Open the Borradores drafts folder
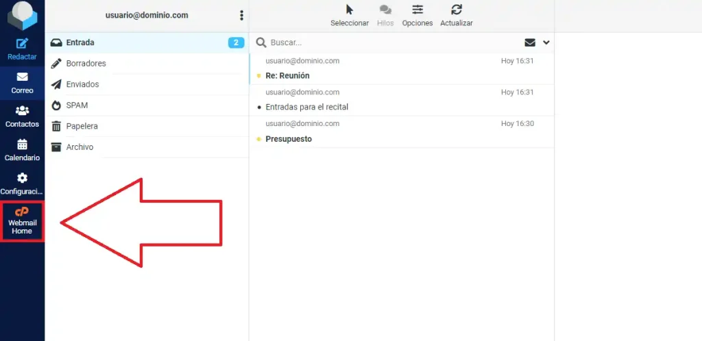 (86, 63)
